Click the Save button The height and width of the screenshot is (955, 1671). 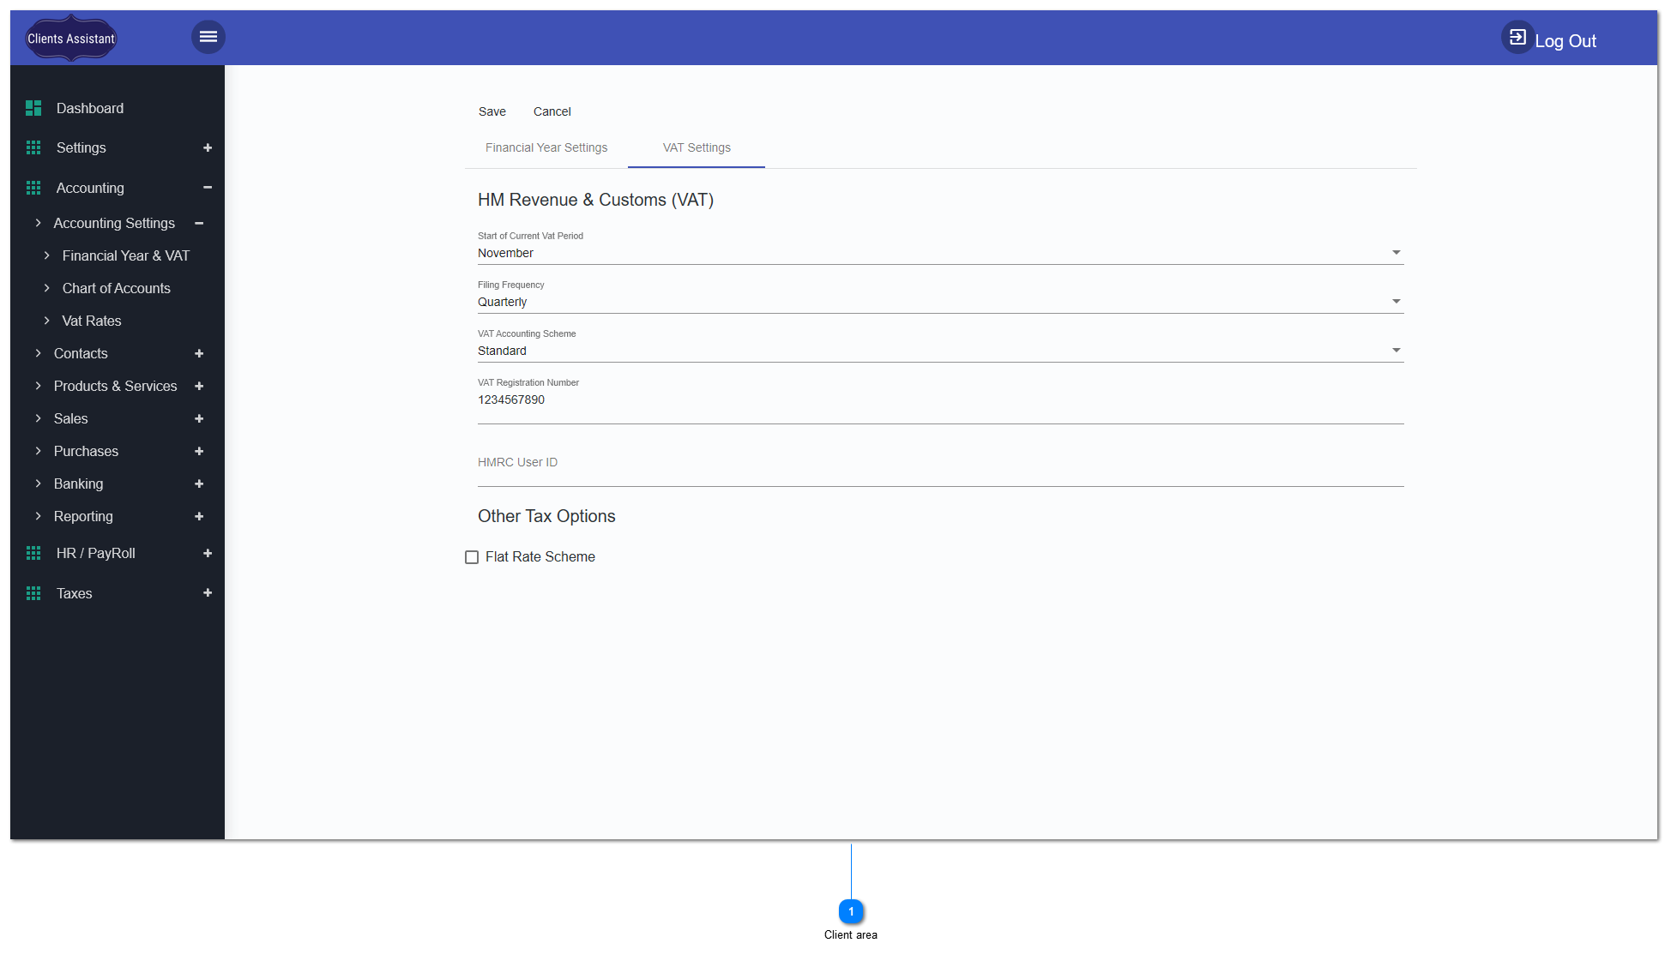point(492,111)
